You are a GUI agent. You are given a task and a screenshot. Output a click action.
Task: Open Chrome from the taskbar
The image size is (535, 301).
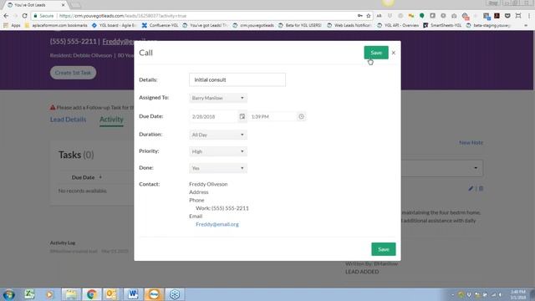(91, 294)
